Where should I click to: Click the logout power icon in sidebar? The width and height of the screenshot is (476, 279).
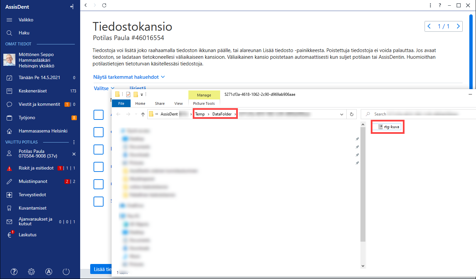click(66, 272)
